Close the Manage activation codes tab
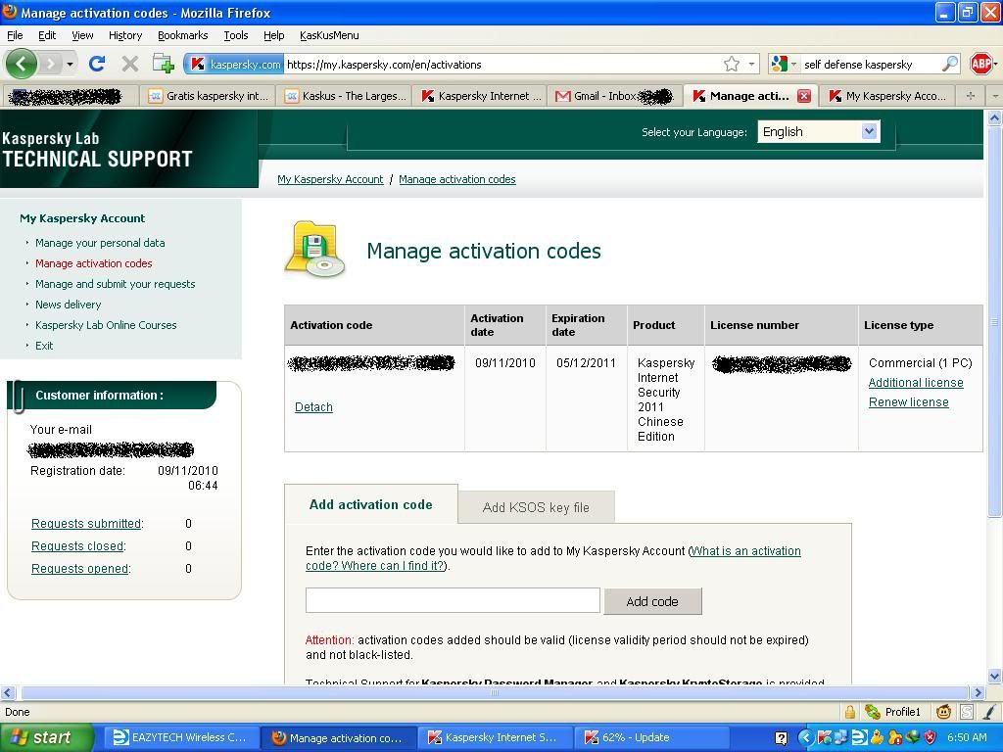The image size is (1003, 752). [804, 96]
